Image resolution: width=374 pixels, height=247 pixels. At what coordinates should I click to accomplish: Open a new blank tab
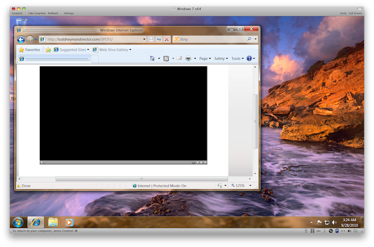pyautogui.click(x=95, y=59)
